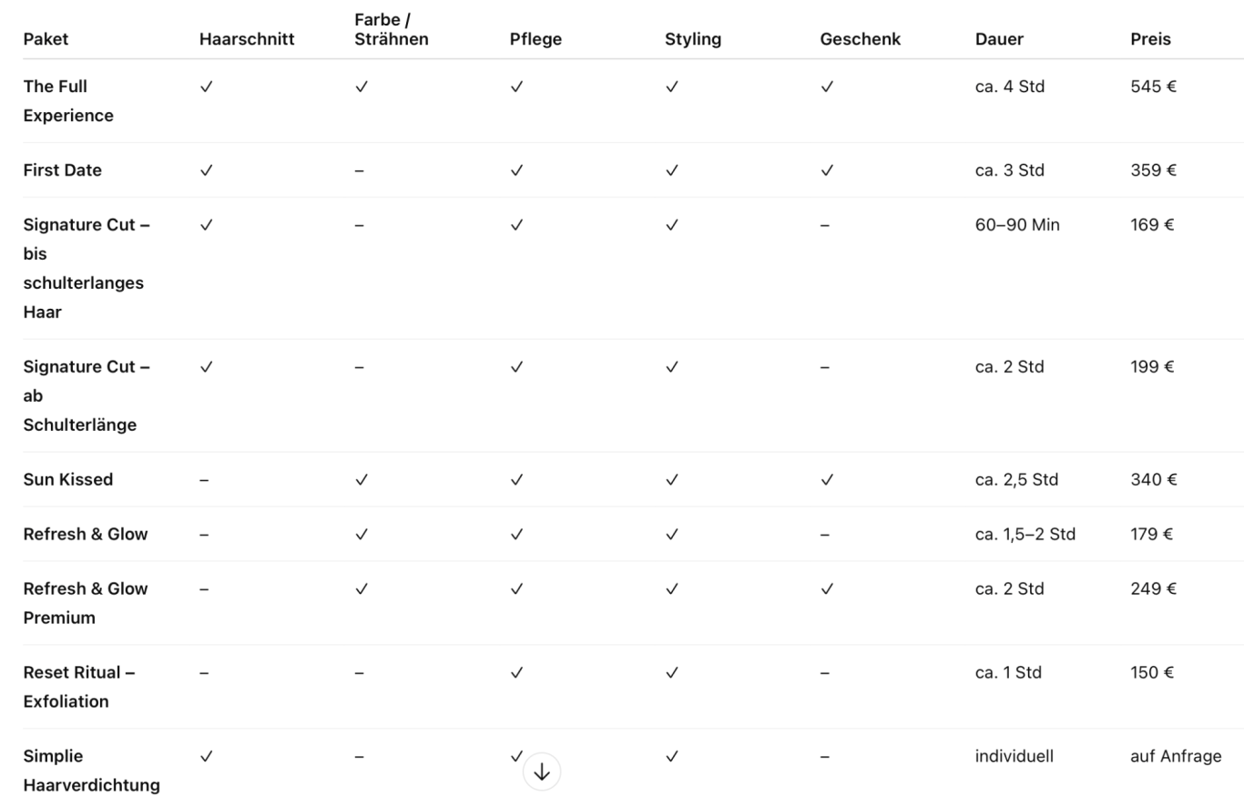This screenshot has width=1244, height=808.
Task: Click Haarschnitt checkmark for The Full Experience
Action: pyautogui.click(x=207, y=87)
